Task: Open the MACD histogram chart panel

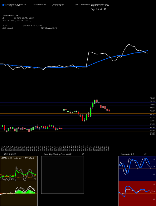Action: click(19, 194)
